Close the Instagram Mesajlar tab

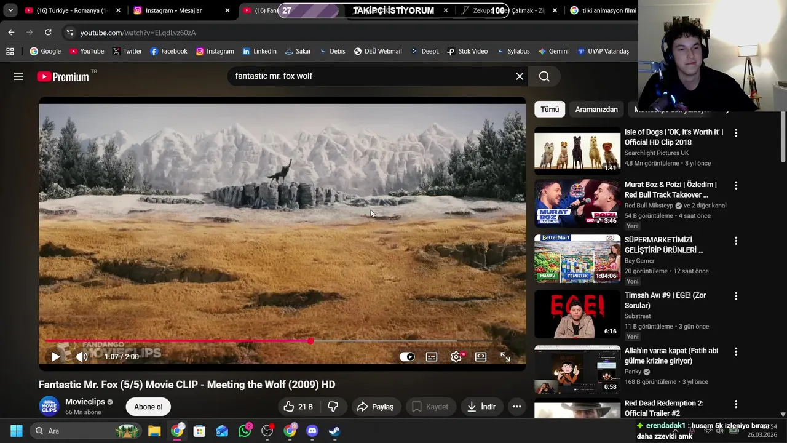tap(227, 10)
